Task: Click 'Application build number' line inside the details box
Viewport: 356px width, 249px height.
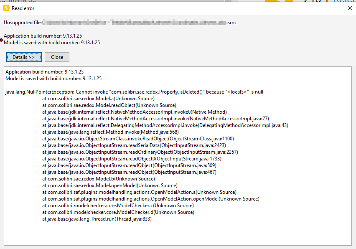Action: 44,72
